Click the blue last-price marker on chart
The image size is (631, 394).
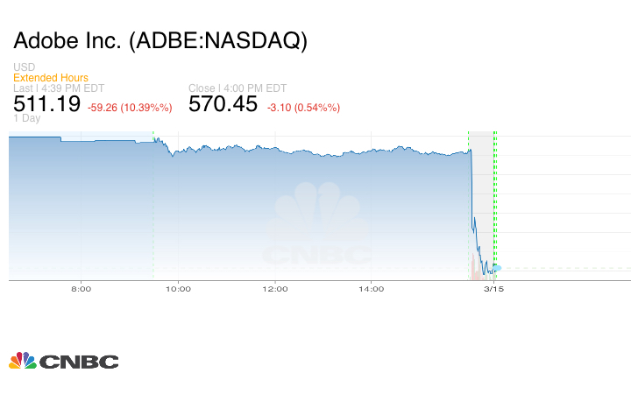point(497,267)
